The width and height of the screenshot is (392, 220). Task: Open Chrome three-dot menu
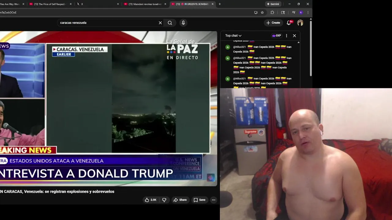(x=308, y=13)
